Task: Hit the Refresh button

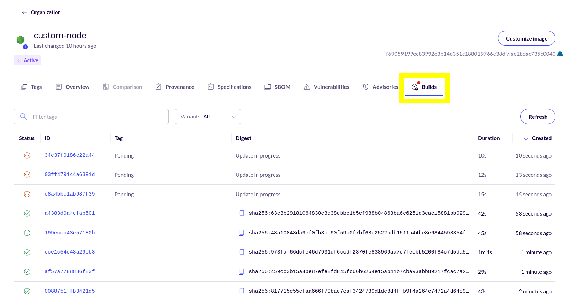Action: coord(537,117)
